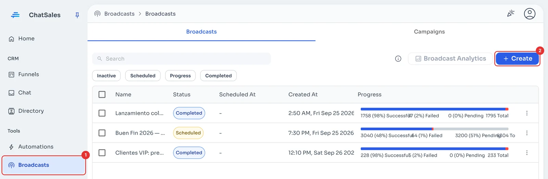548x179 pixels.
Task: Filter broadcasts by Inactive
Action: pyautogui.click(x=107, y=76)
